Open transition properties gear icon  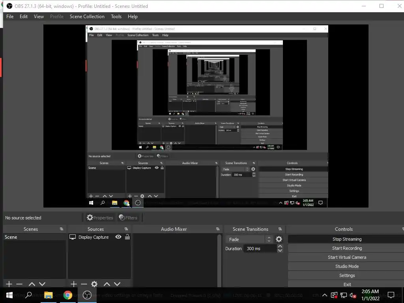[279, 239]
